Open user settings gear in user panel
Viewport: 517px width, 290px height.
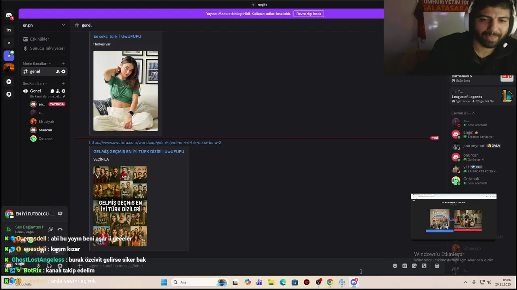coord(60,266)
